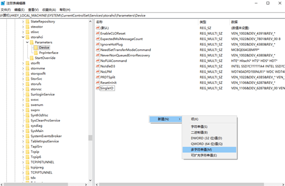The height and width of the screenshot is (186, 285).
Task: Click the ExpectedMsiMessageCount value icon
Action: pos(98,39)
